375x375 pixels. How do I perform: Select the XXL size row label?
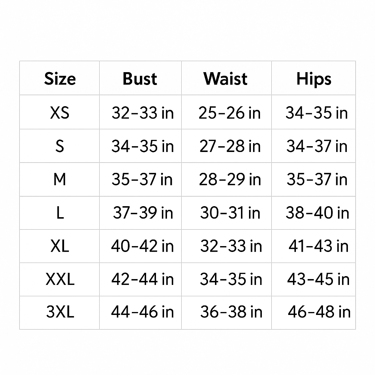[60, 279]
